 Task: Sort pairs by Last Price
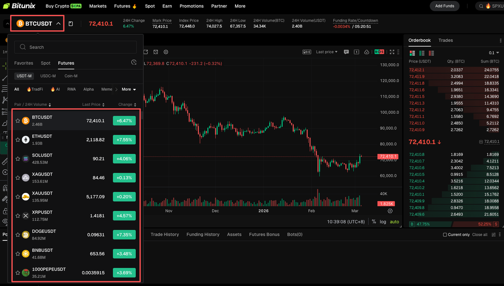click(93, 105)
